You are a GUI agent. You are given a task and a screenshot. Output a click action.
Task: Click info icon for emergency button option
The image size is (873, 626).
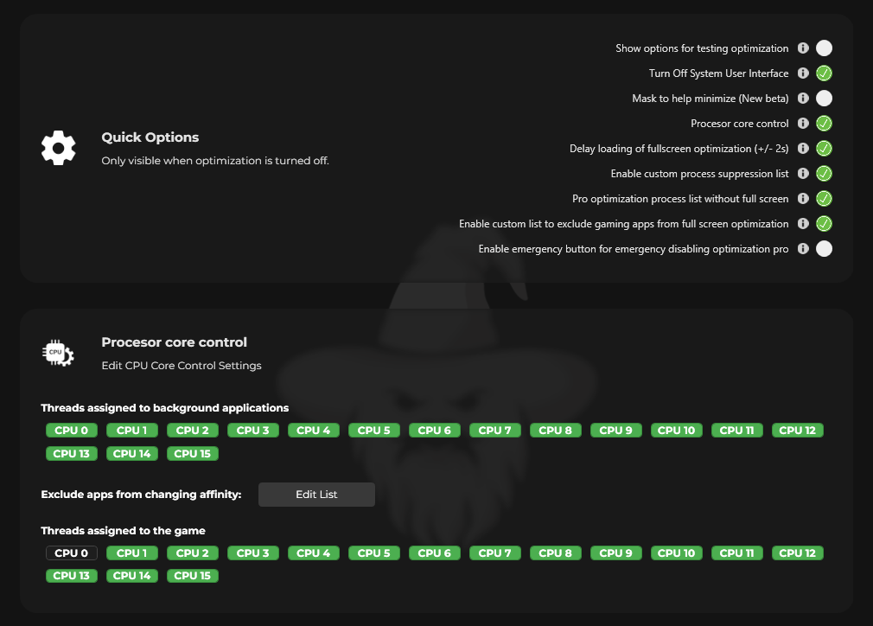click(803, 249)
